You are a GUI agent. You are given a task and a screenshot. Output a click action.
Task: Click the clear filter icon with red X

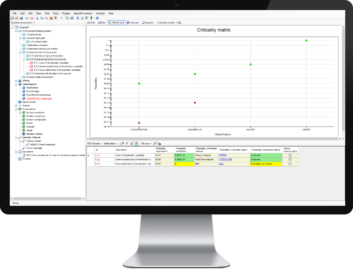pyautogui.click(x=131, y=143)
